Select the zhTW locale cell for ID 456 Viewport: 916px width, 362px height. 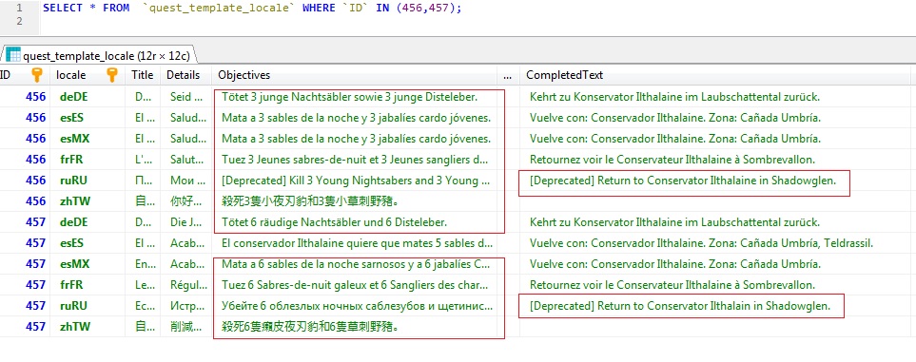88,201
